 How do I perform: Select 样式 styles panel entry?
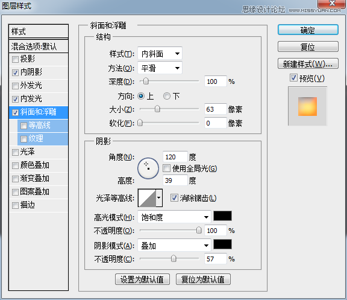coord(39,31)
